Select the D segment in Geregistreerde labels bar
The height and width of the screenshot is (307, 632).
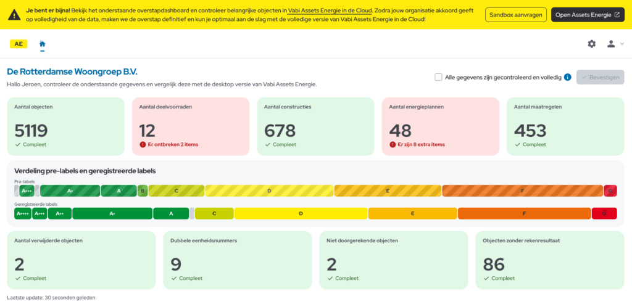tap(301, 213)
